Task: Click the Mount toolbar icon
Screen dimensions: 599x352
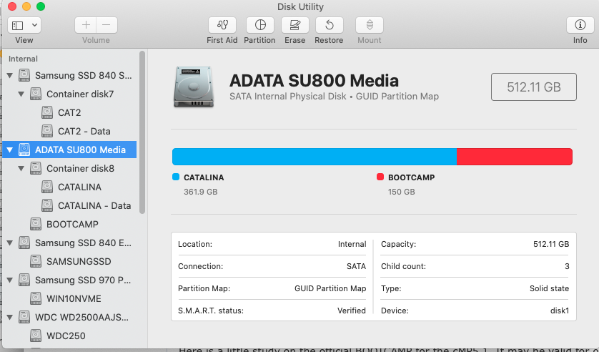Action: click(x=370, y=25)
